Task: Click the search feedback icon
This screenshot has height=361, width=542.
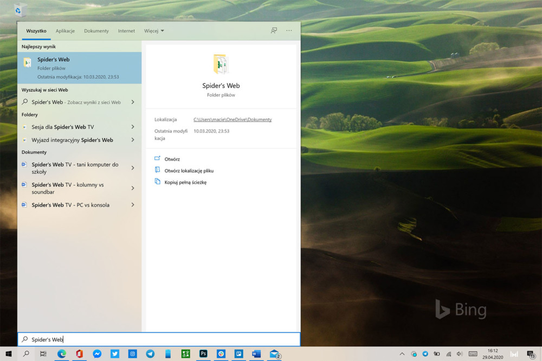Action: (274, 30)
